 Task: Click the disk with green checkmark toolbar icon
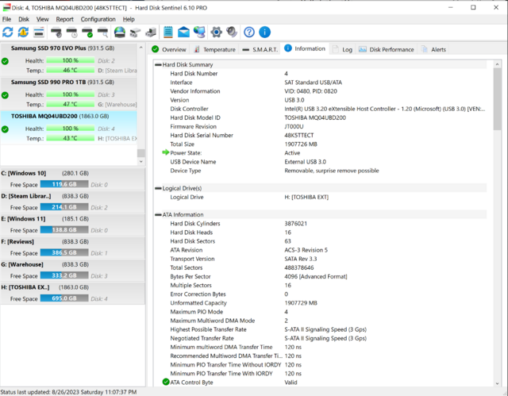[x=88, y=33]
